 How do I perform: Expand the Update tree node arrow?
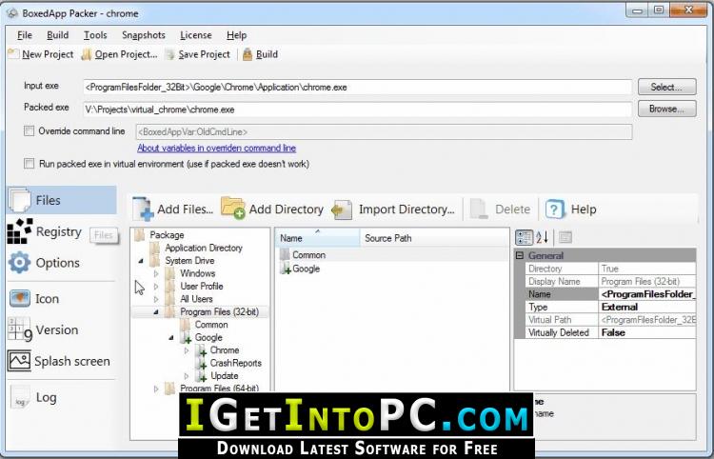coord(187,376)
